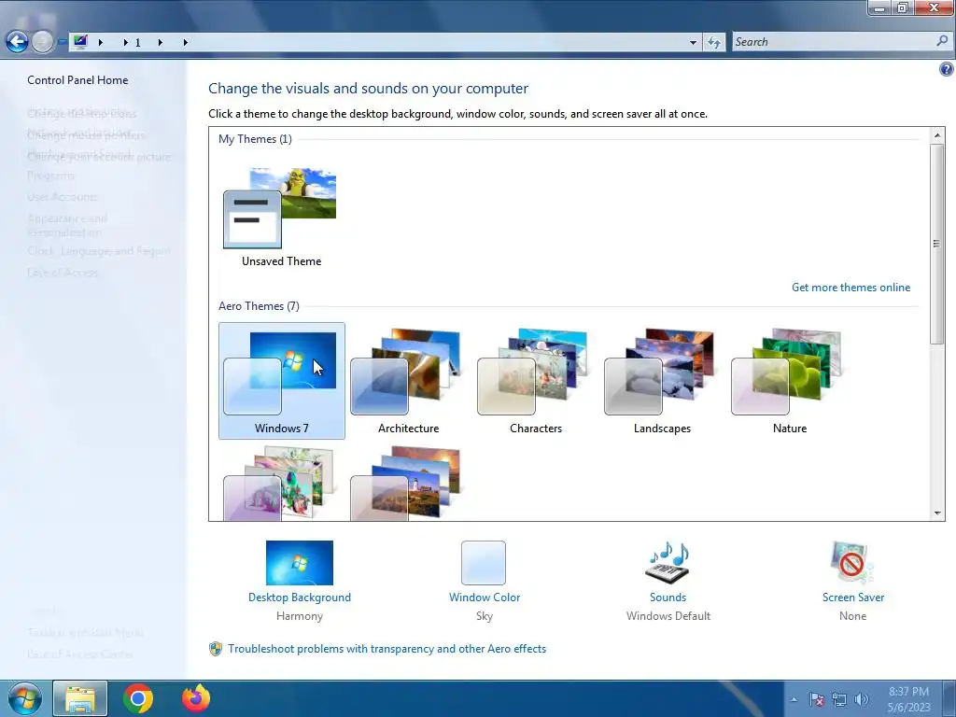956x717 pixels.
Task: Open the Screen Saver icon
Action: click(x=851, y=563)
